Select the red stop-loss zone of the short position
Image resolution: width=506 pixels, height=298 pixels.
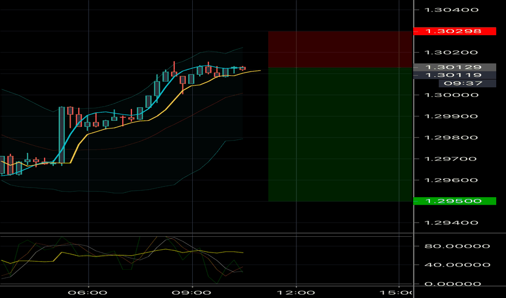(x=340, y=49)
